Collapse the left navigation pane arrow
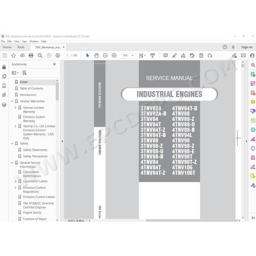 62,142
